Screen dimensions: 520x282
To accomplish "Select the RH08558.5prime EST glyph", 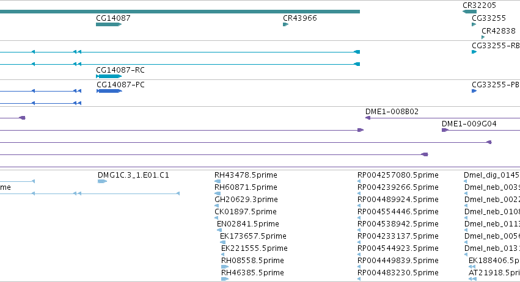I will coord(225,267).
